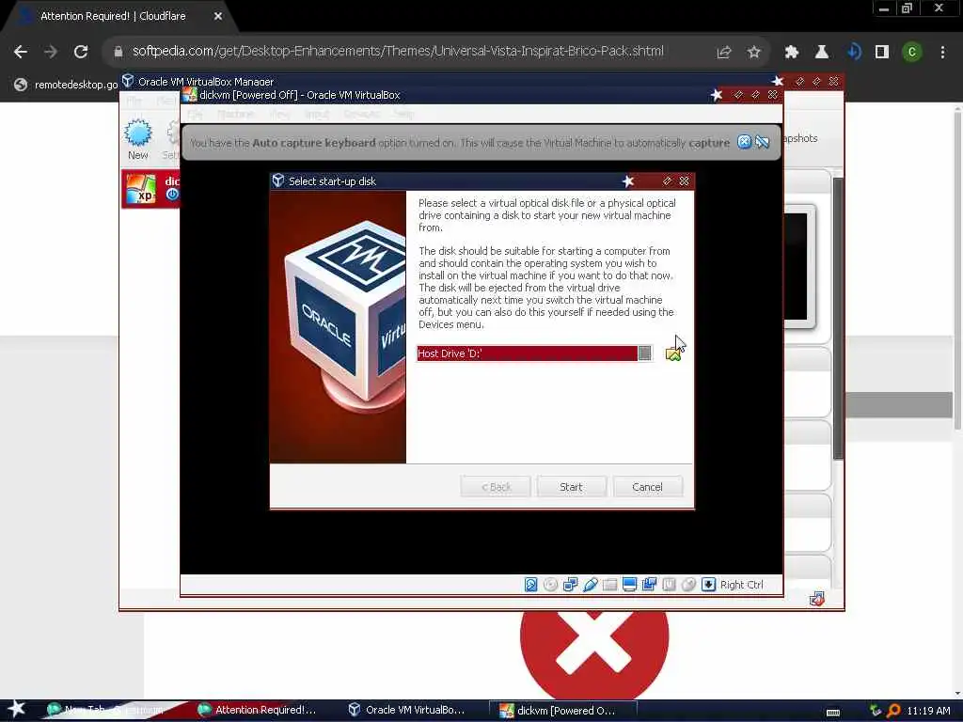963x722 pixels.
Task: Open the Host Drive 'D:' dropdown
Action: click(x=644, y=353)
